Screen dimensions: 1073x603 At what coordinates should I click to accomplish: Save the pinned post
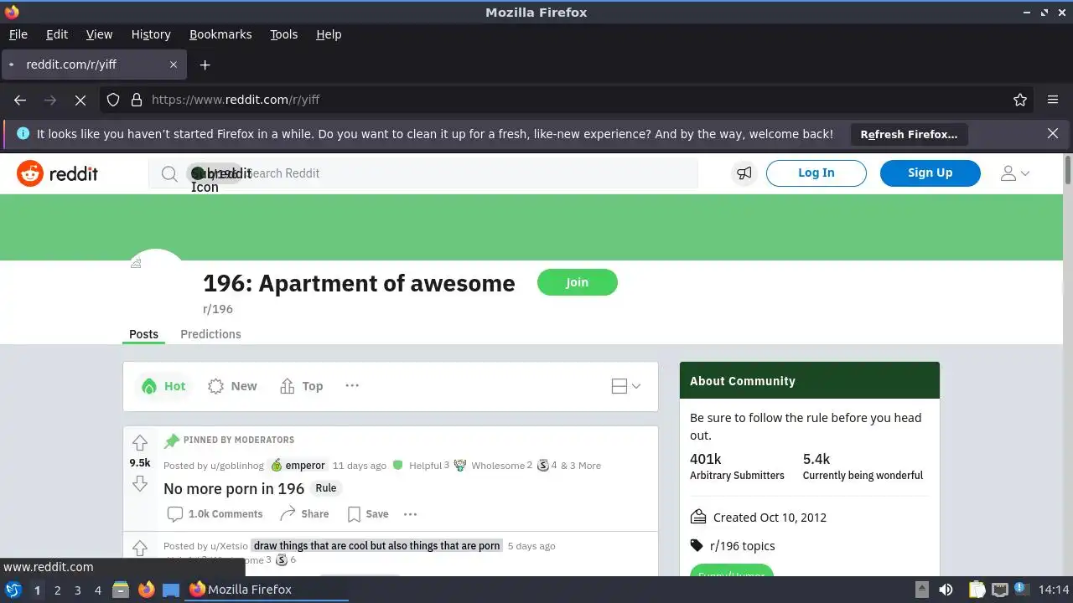[368, 514]
